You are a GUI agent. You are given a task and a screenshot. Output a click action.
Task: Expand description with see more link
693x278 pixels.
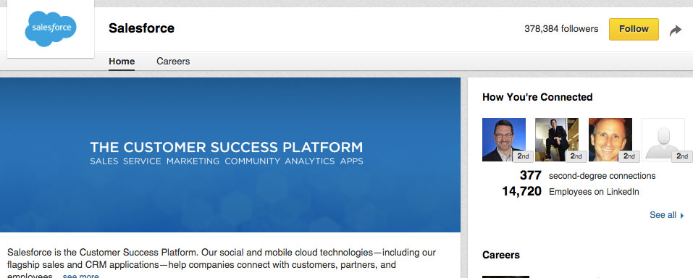click(81, 277)
